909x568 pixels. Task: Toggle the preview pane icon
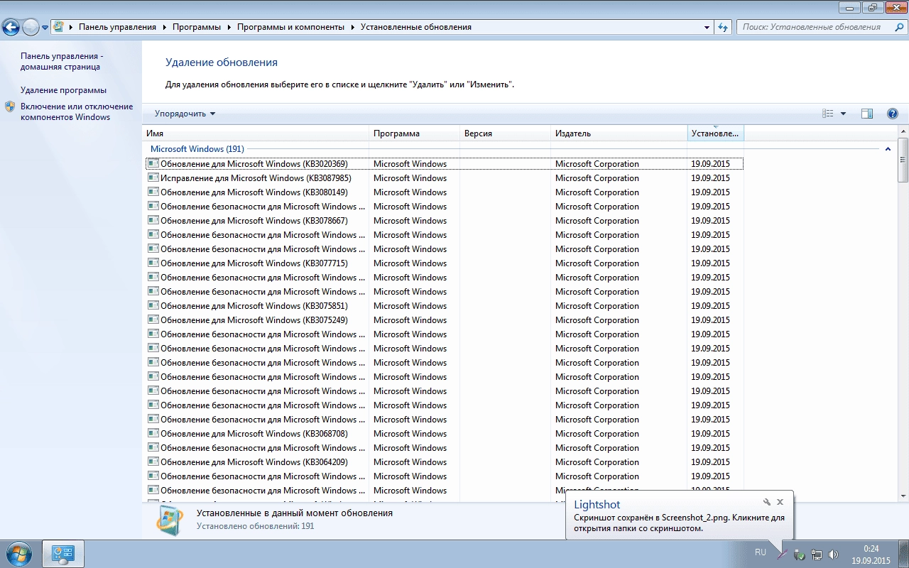[867, 114]
